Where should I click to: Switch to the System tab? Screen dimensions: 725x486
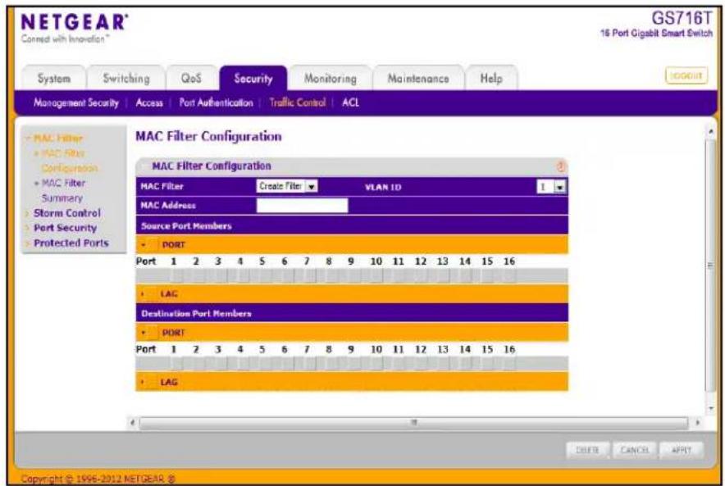[x=53, y=79]
